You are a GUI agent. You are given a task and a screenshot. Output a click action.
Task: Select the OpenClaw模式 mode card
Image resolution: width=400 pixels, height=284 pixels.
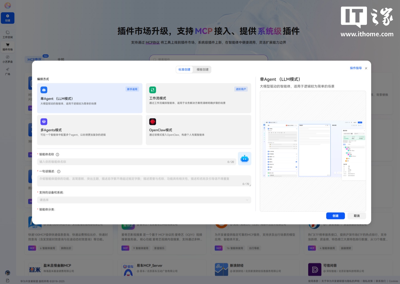coord(198,130)
